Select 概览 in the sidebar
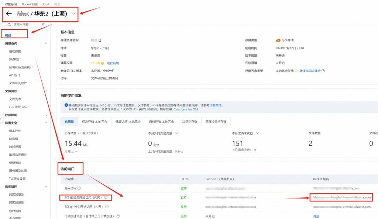The width and height of the screenshot is (378, 219). click(8, 35)
